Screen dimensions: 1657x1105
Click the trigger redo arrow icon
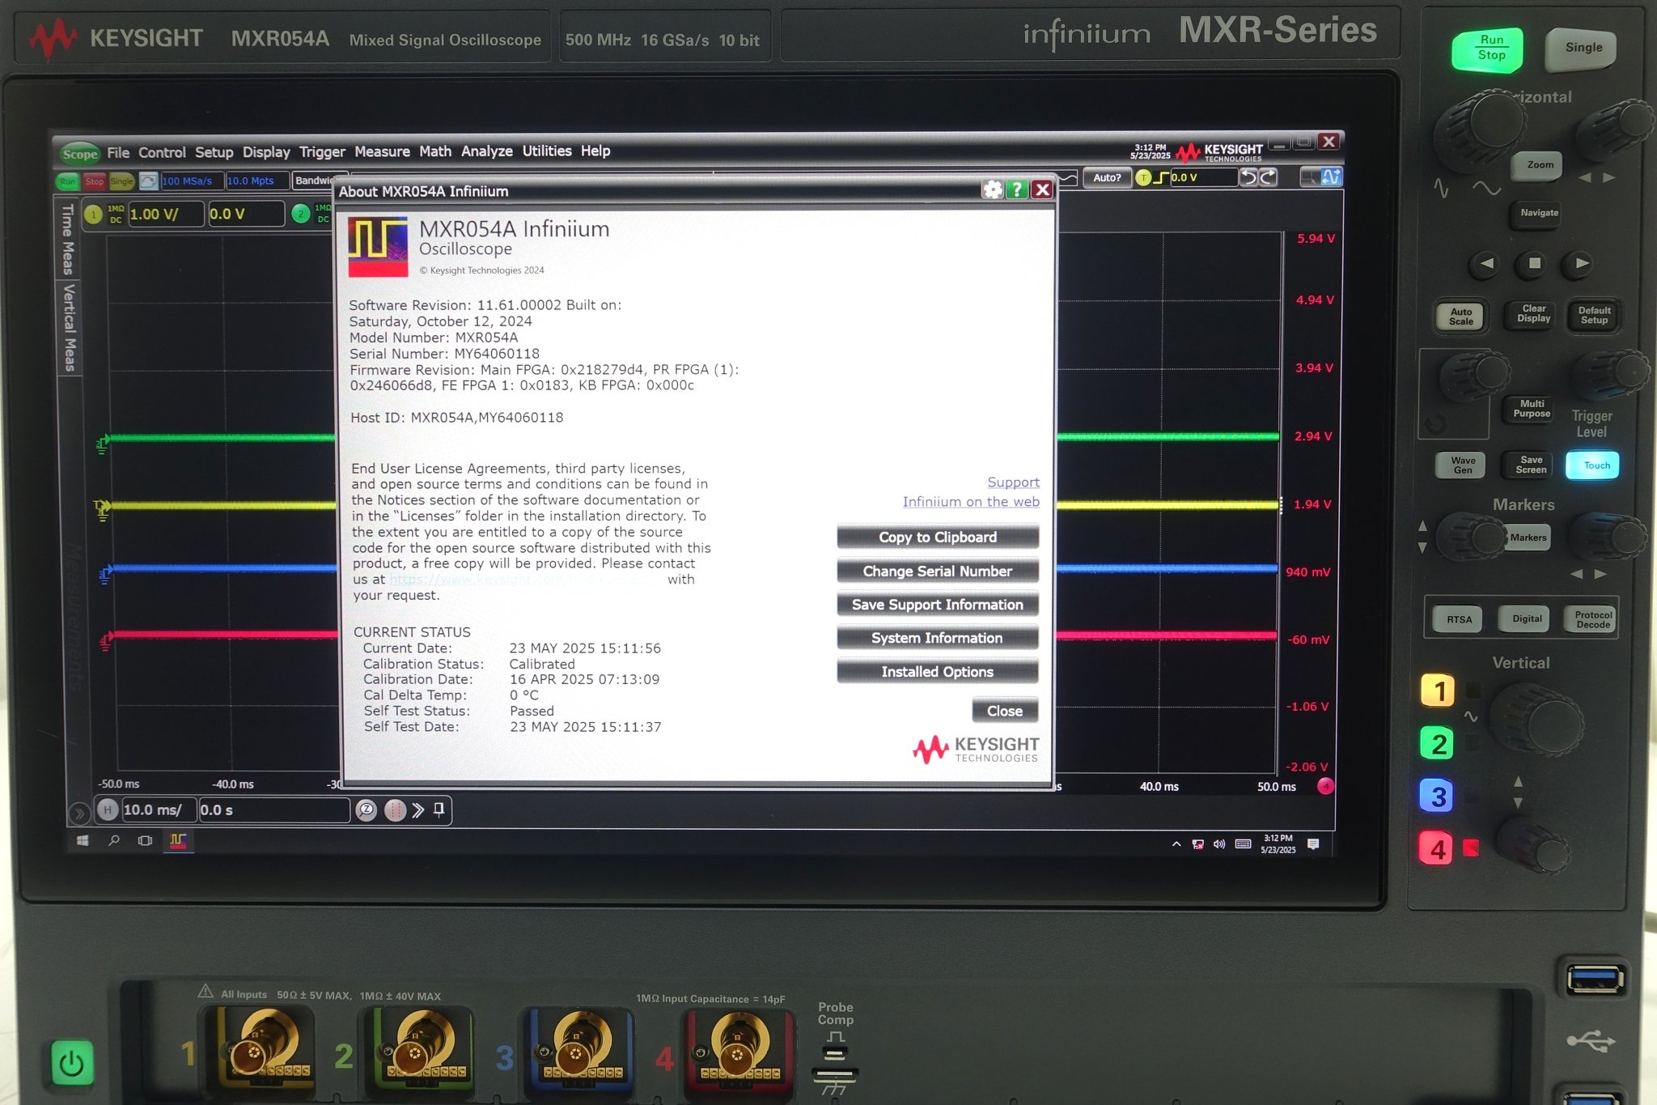click(x=1268, y=177)
